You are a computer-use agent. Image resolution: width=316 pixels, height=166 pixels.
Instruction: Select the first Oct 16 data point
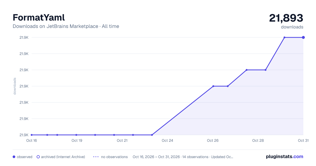[x=32, y=135]
